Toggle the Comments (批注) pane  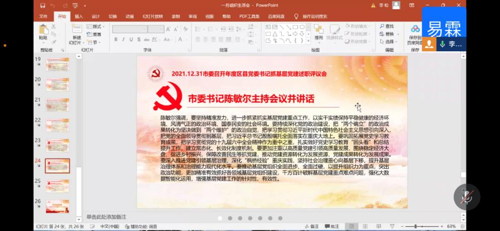[x=332, y=226]
